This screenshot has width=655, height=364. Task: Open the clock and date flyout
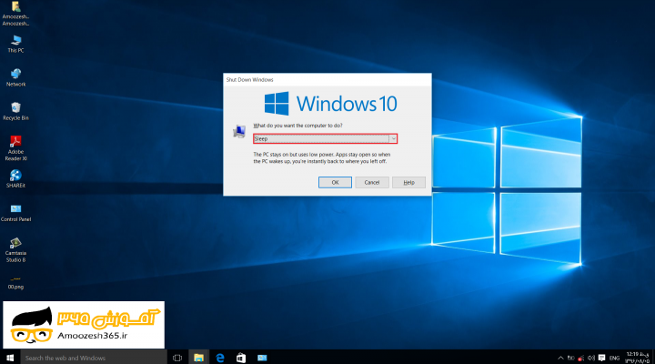pyautogui.click(x=638, y=358)
